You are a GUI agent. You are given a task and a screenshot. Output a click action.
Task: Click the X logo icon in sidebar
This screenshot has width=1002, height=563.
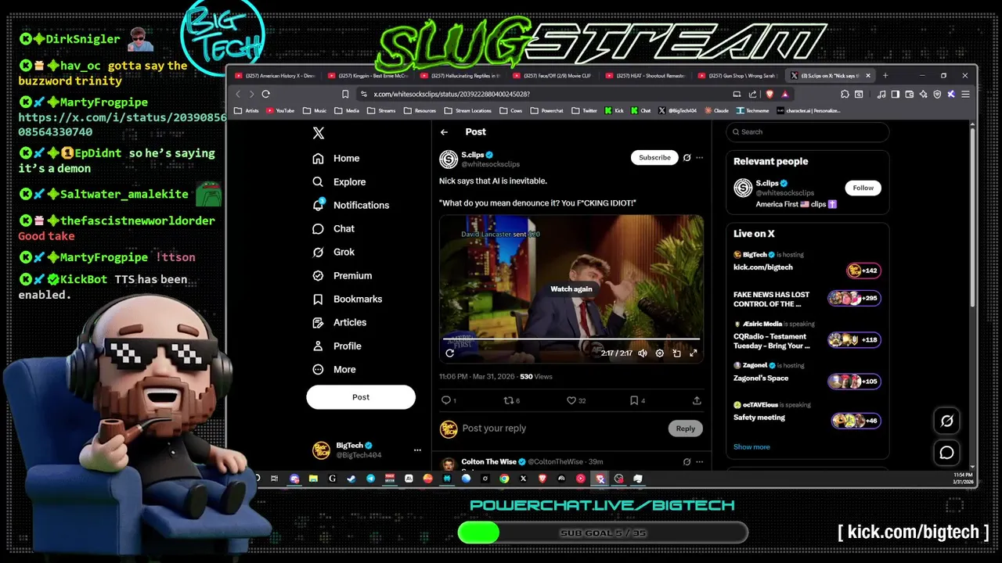coord(318,133)
